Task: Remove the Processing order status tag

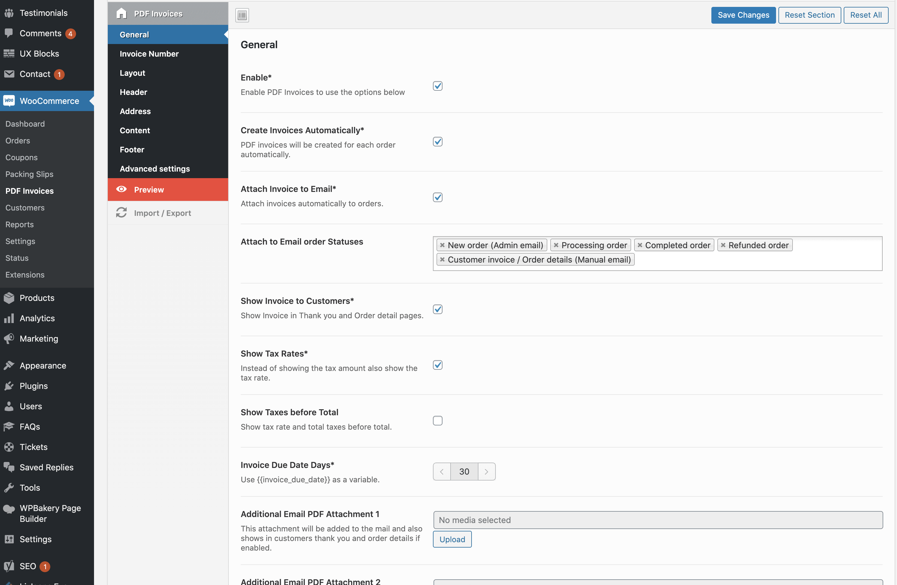Action: (x=557, y=245)
